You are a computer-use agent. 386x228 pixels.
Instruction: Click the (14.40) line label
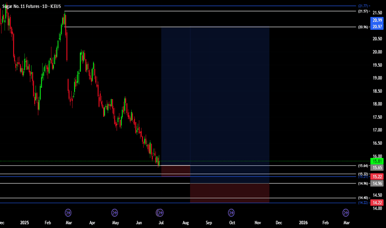pos(363,198)
